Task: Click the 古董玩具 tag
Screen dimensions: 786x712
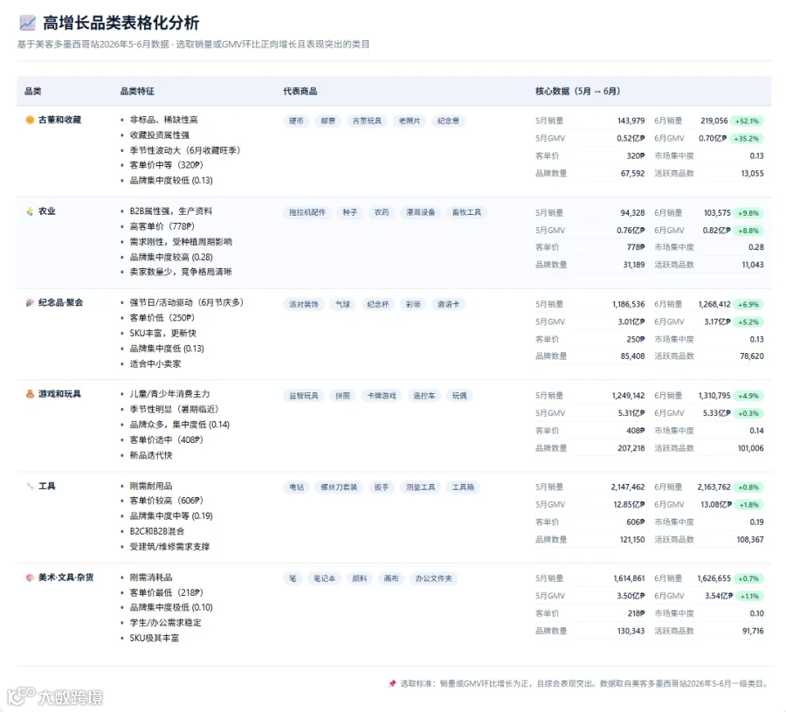Action: tap(367, 121)
